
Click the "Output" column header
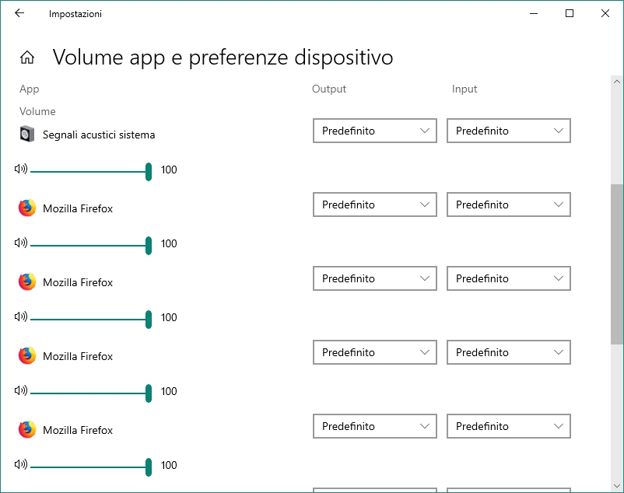(329, 89)
